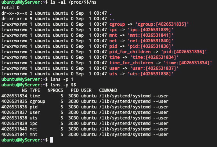Click namespace ID 4026531841 in lsns output
217x147 pixels.
pyautogui.click(x=14, y=135)
